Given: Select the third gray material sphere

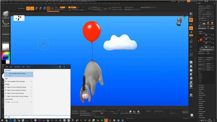Looking at the screenshot, I should [191, 70].
